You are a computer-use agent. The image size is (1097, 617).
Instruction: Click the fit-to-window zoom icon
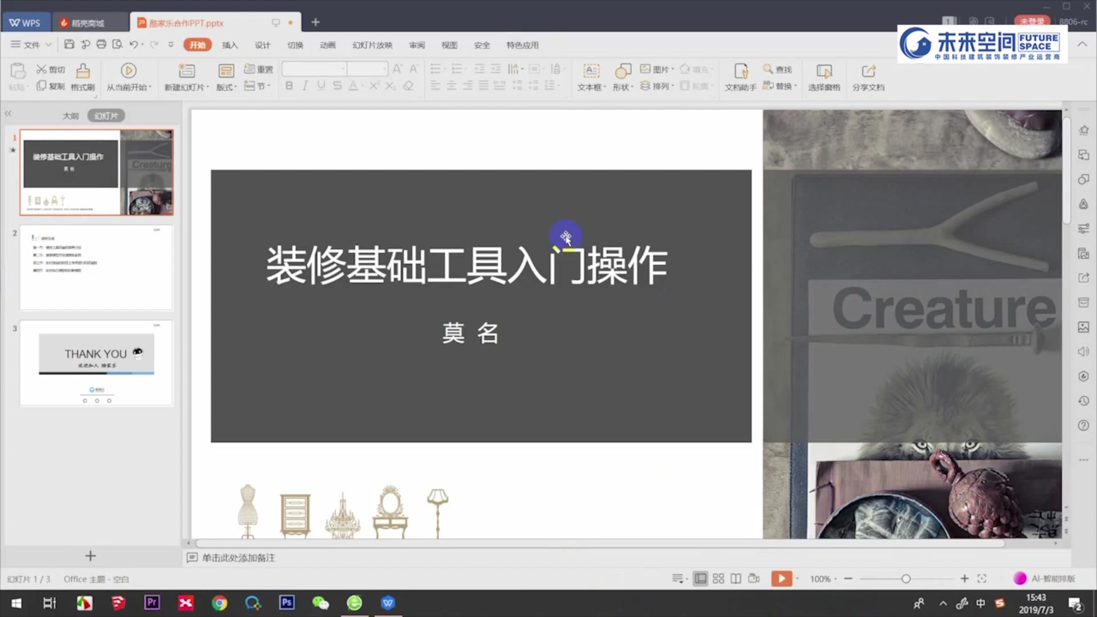tap(982, 579)
